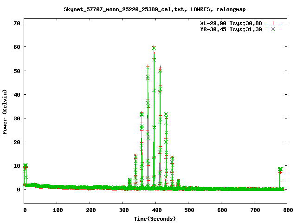This screenshot has height=223, width=297.
Task: Click the calibration spike markers near time zero
Action: 26,166
